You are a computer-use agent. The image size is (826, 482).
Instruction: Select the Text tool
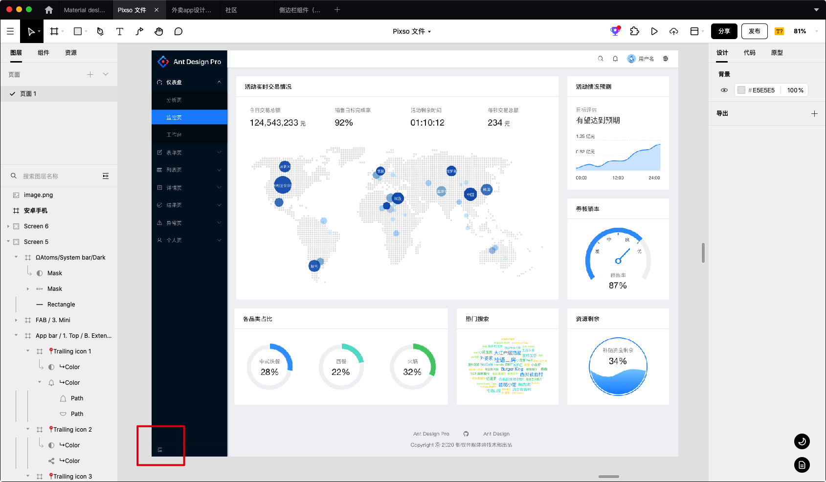point(120,31)
